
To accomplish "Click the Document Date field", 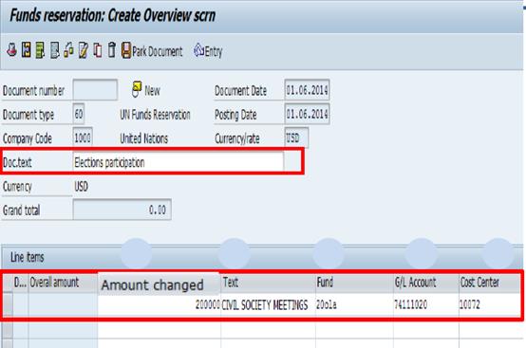I will click(x=307, y=90).
